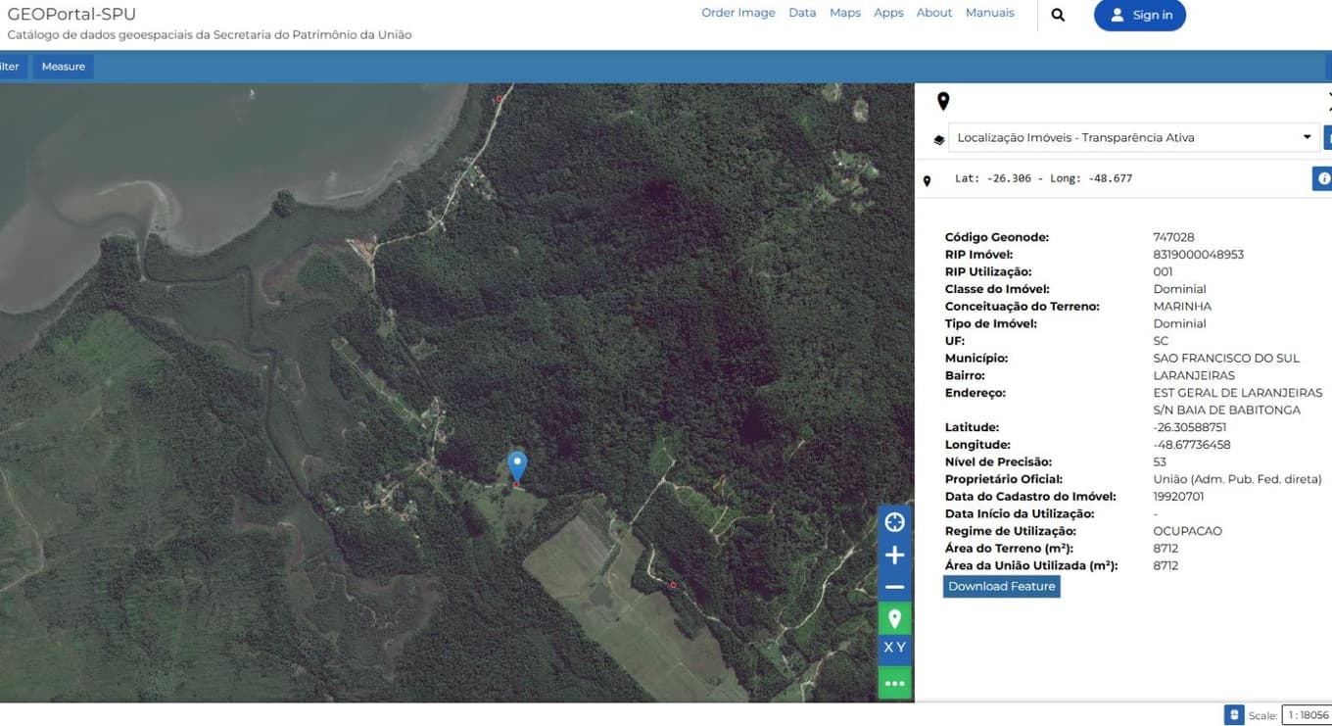This screenshot has width=1332, height=726.
Task: Click the Regime de Utilização value OCUPACAO
Action: click(x=1188, y=531)
